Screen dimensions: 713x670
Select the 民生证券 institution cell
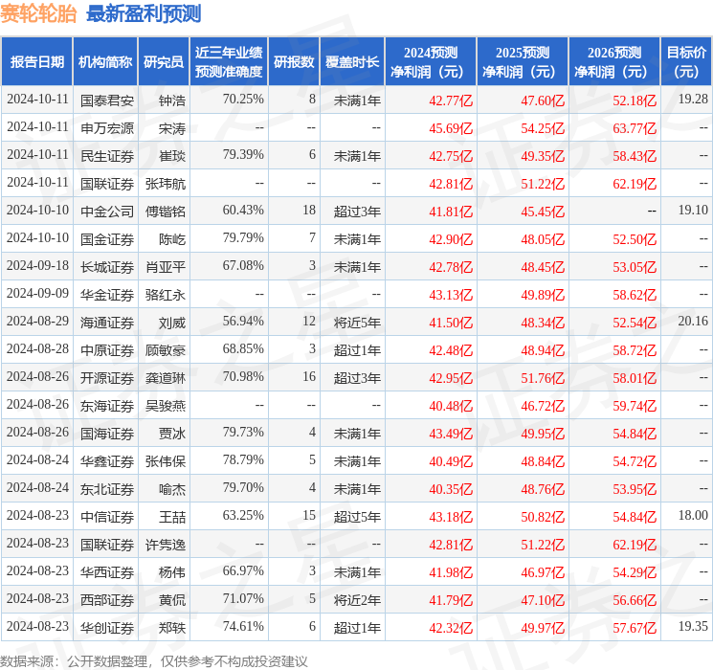click(107, 156)
